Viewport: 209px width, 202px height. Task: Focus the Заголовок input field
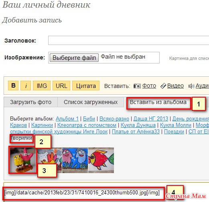[128, 40]
